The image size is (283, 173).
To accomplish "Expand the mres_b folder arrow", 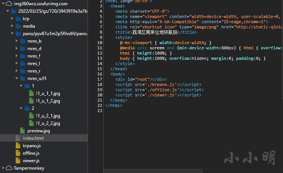I will [16, 41].
